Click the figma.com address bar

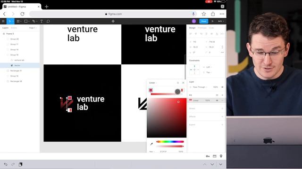click(x=113, y=14)
